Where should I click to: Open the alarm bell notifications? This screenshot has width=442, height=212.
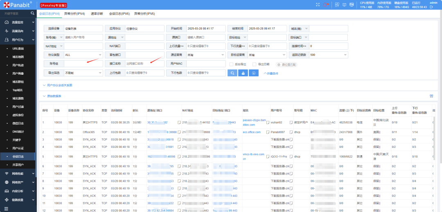tap(326, 4)
